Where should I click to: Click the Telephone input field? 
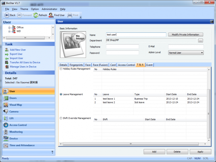122,47
